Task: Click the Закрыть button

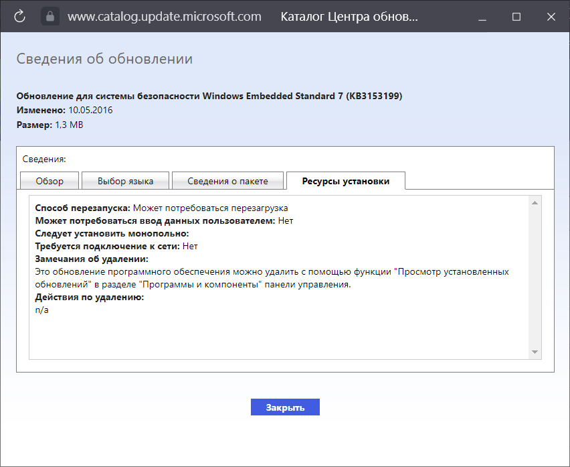Action: (x=285, y=407)
